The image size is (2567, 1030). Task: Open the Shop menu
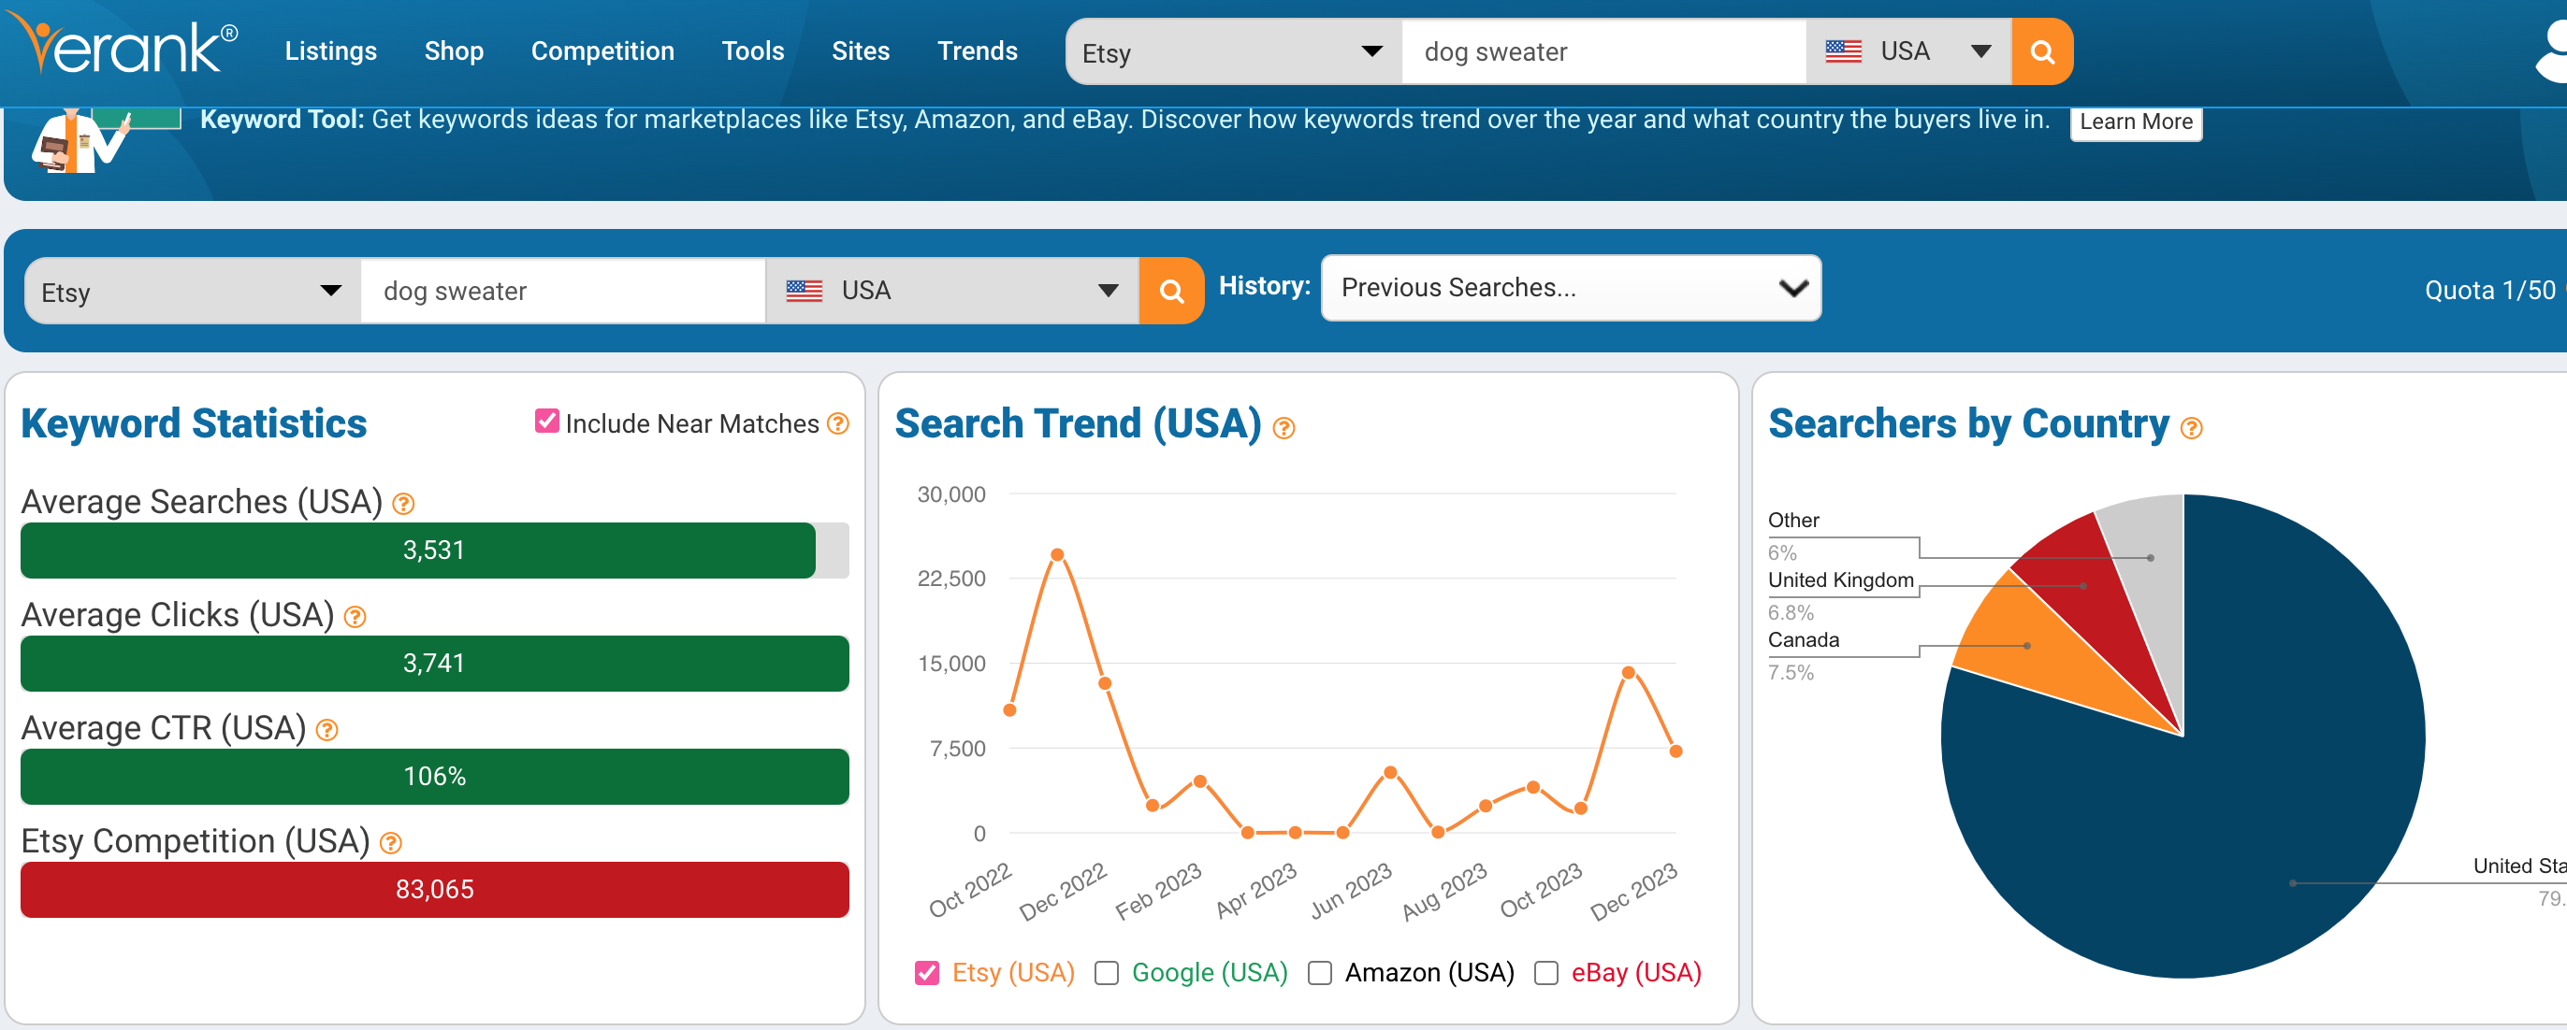click(x=454, y=50)
